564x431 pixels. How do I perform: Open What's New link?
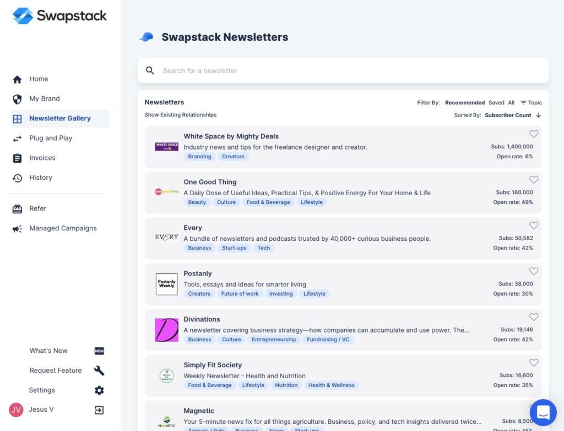click(x=48, y=351)
